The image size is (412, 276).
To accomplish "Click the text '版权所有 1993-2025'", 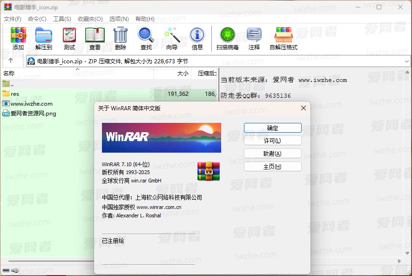I will 126,172.
